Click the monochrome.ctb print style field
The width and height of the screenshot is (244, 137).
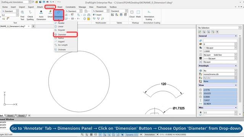point(220,74)
